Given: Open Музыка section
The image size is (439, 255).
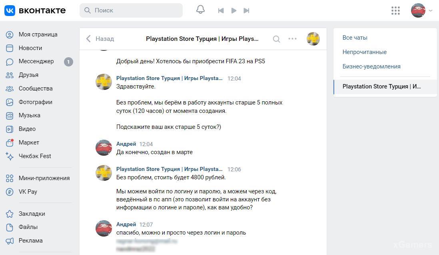Looking at the screenshot, I should 30,115.
